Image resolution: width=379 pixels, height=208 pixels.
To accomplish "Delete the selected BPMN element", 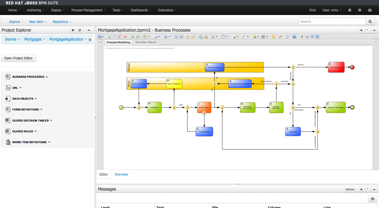I will click(x=125, y=36).
